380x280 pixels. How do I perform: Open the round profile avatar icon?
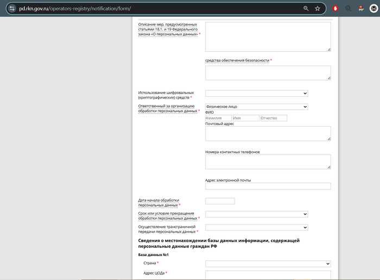373,9
